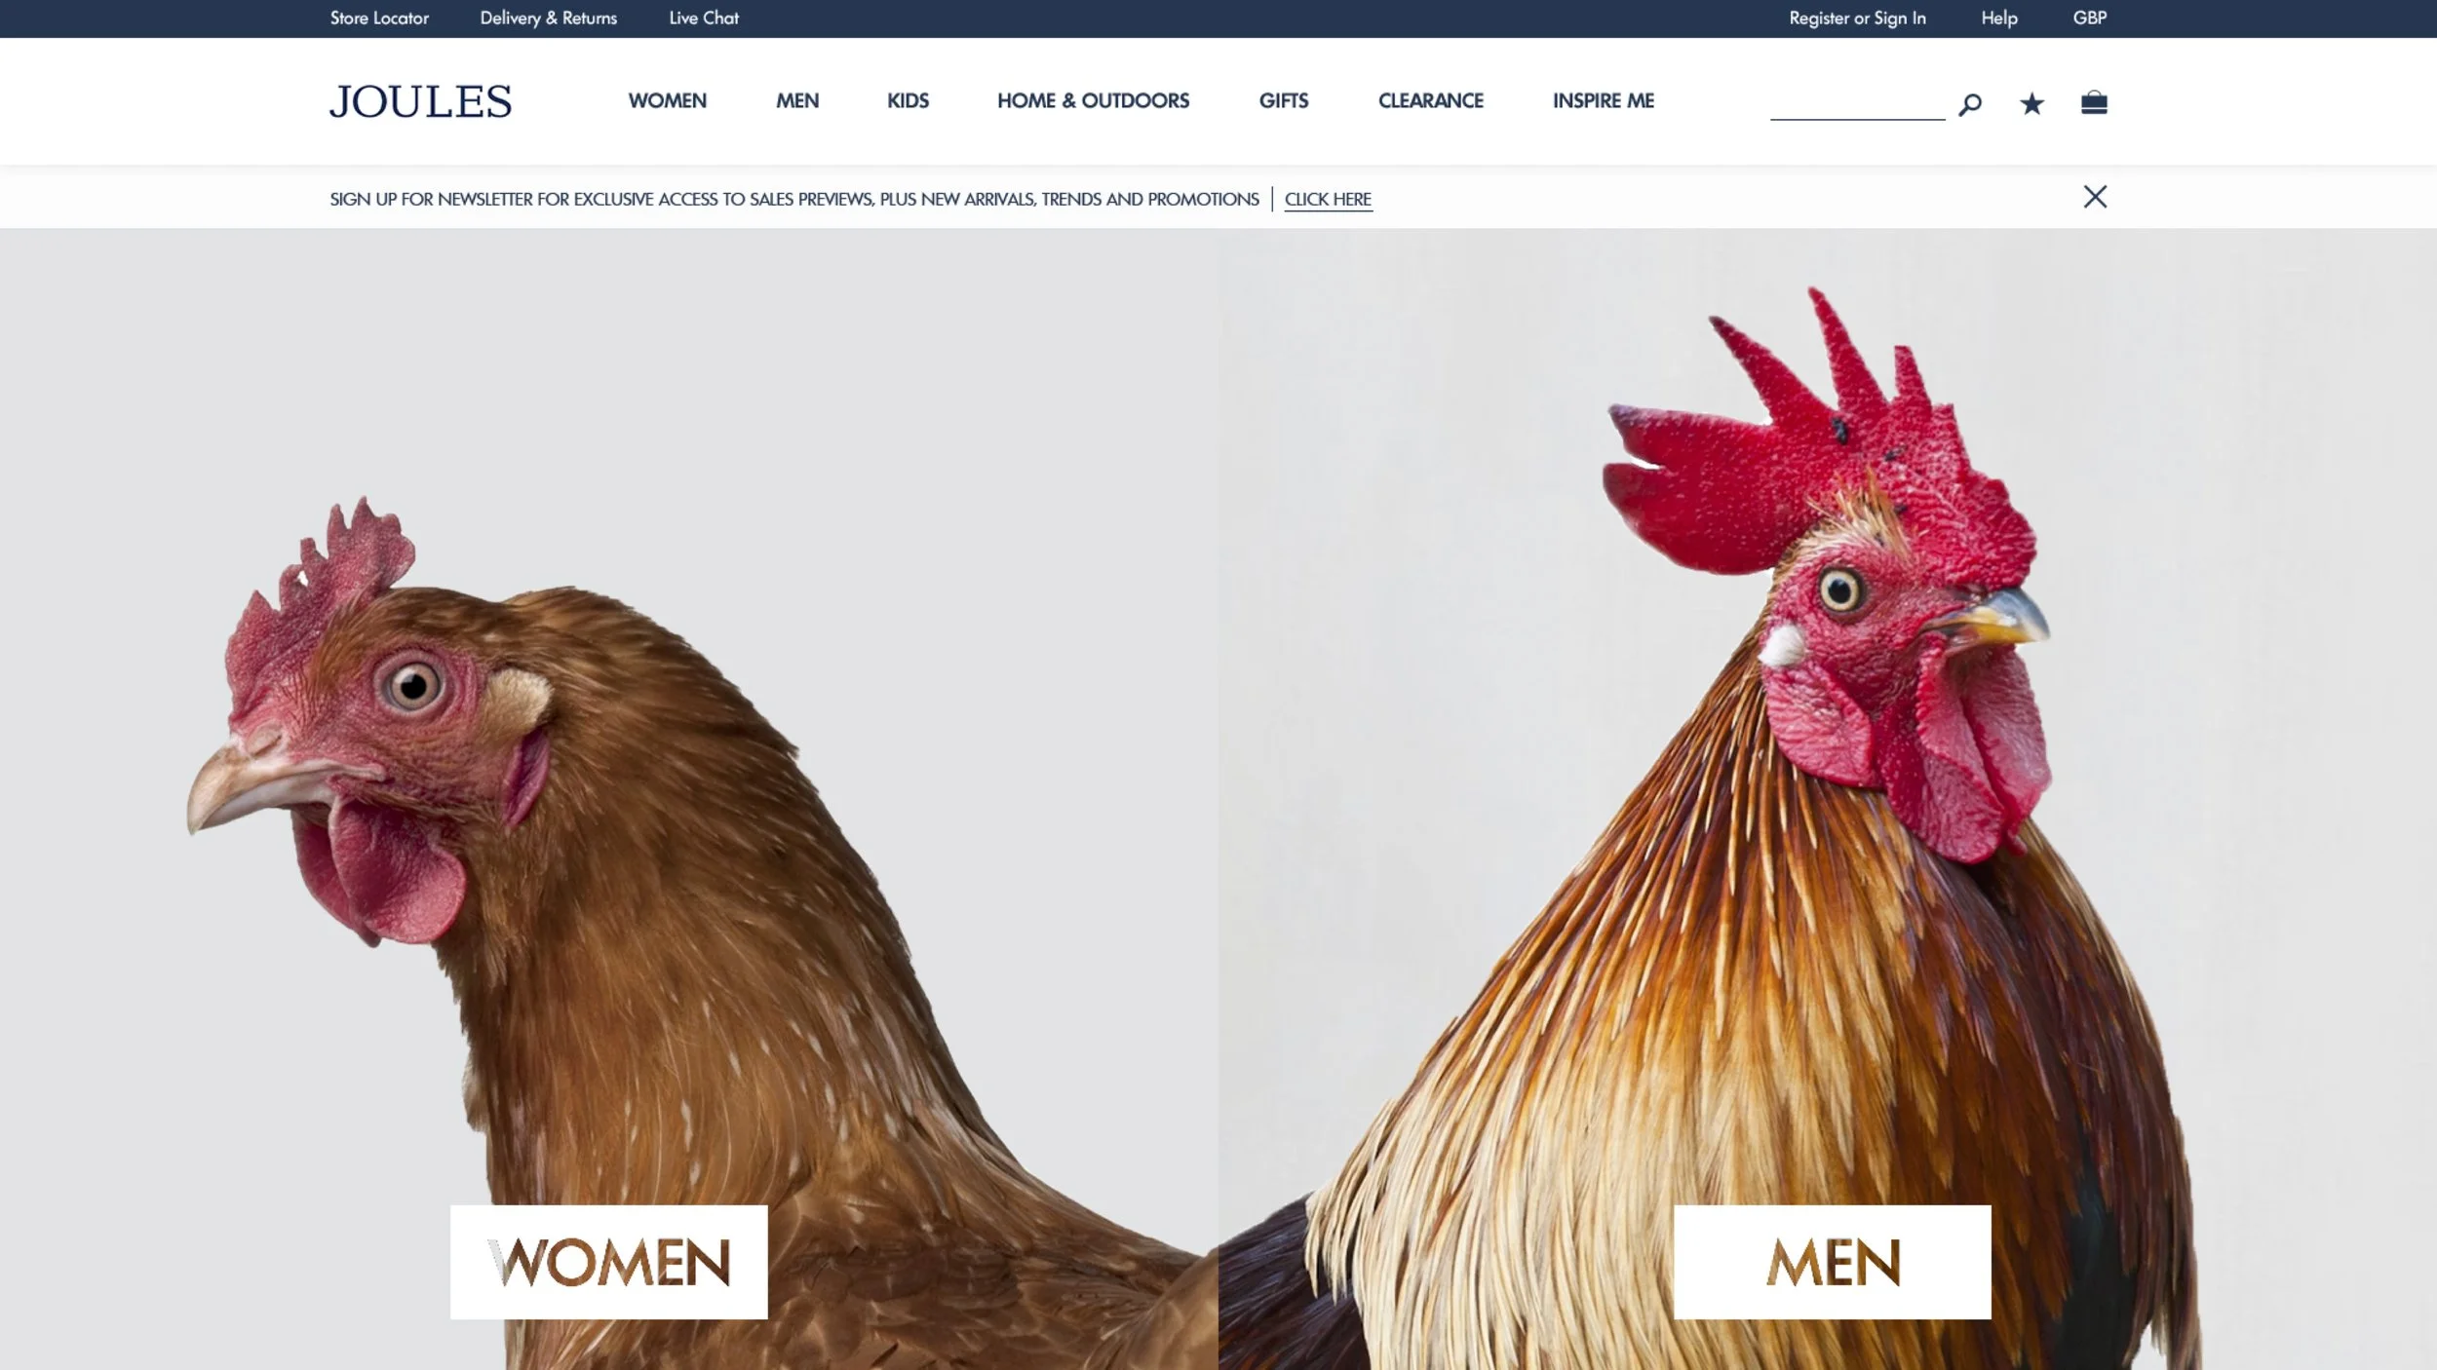Open the wishlist star icon
Screen dimensions: 2437x1370
click(x=2031, y=103)
